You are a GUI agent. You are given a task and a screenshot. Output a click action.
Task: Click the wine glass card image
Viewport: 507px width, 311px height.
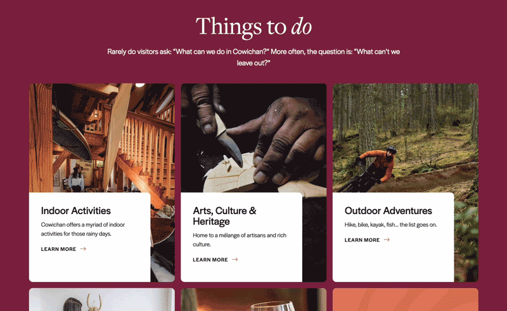[x=253, y=300]
